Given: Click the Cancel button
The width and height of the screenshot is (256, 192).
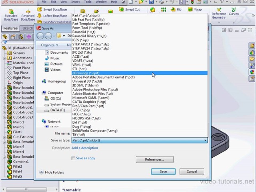Looking at the screenshot, I should (x=192, y=171).
